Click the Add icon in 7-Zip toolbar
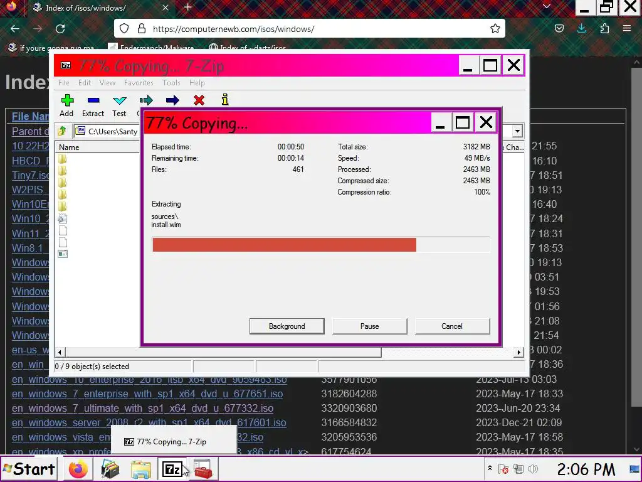The height and width of the screenshot is (482, 642). pyautogui.click(x=67, y=100)
